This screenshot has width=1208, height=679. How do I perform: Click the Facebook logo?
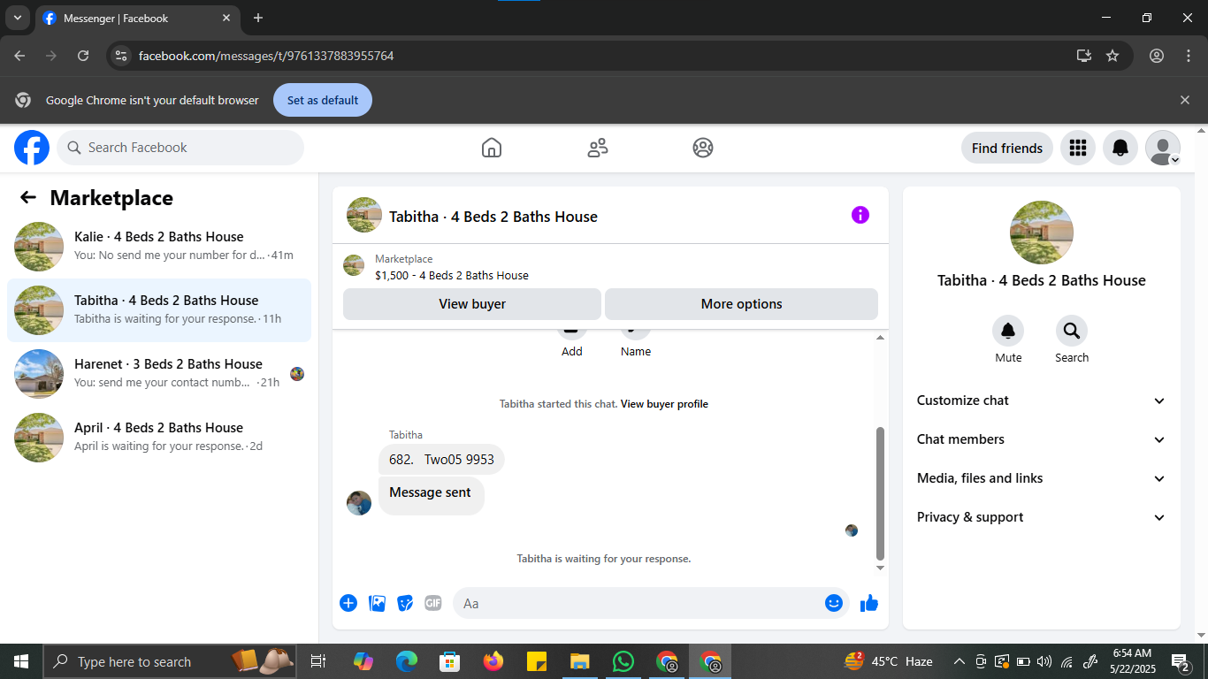click(32, 148)
